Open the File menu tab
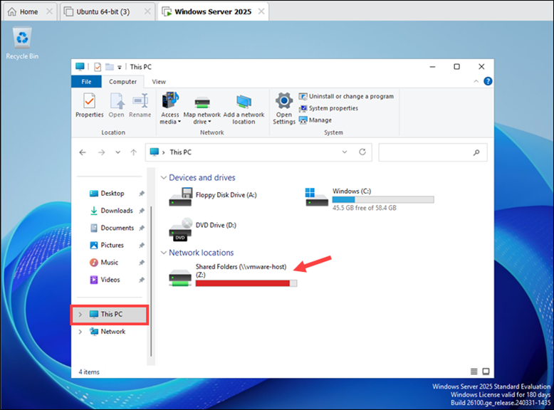554x410 pixels. [x=86, y=82]
